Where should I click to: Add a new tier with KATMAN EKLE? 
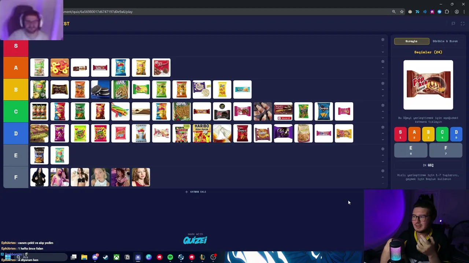coord(196,192)
